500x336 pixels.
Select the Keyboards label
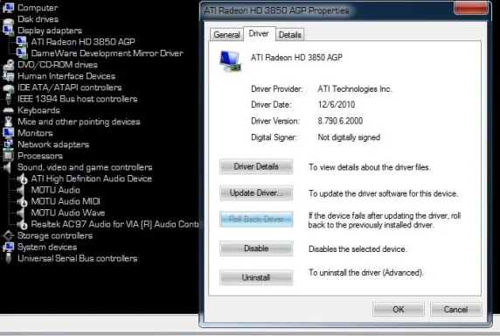(38, 110)
